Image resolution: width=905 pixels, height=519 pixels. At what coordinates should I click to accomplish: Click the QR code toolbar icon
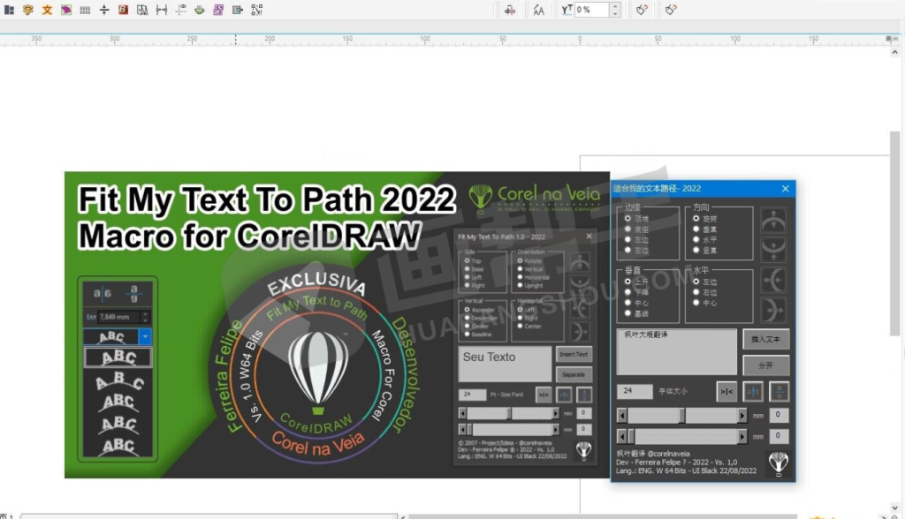click(257, 10)
